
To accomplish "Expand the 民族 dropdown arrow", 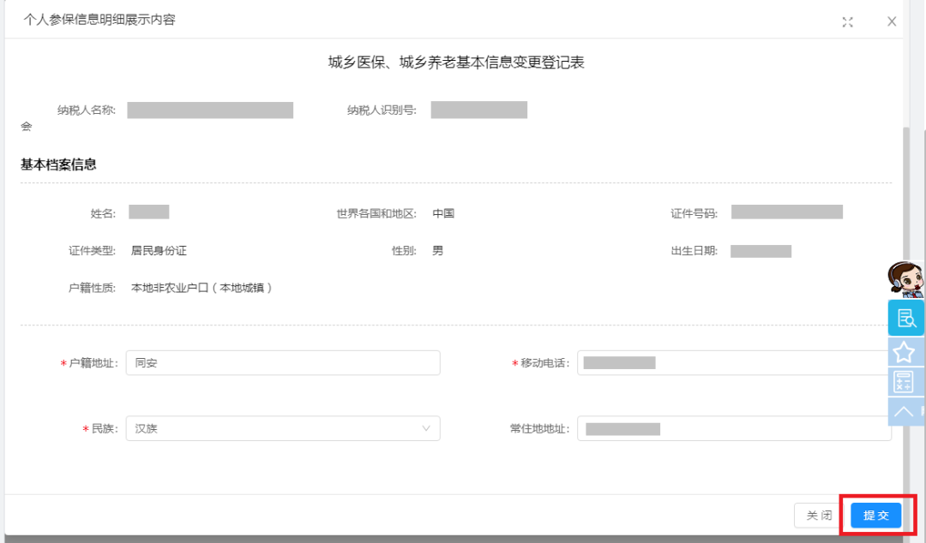I will coord(426,428).
